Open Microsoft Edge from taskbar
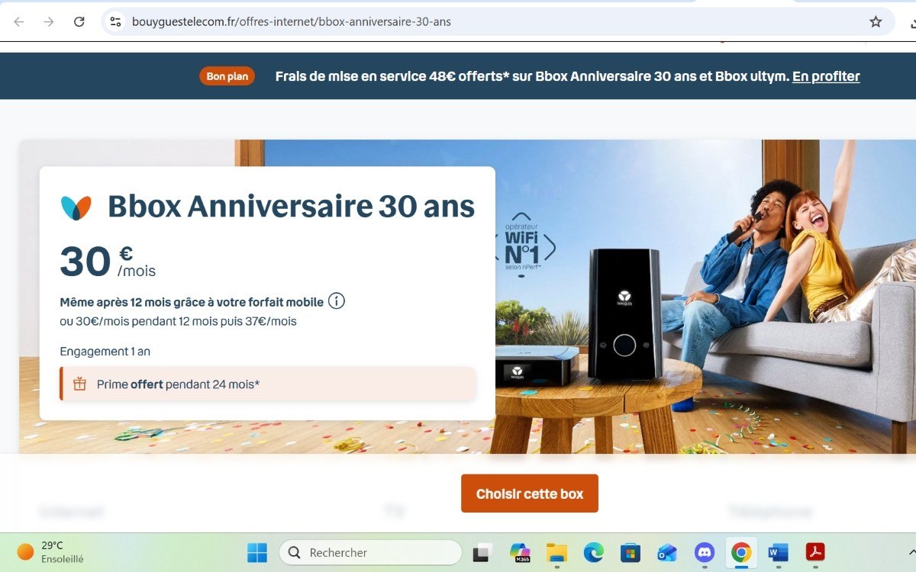This screenshot has height=572, width=916. [594, 552]
